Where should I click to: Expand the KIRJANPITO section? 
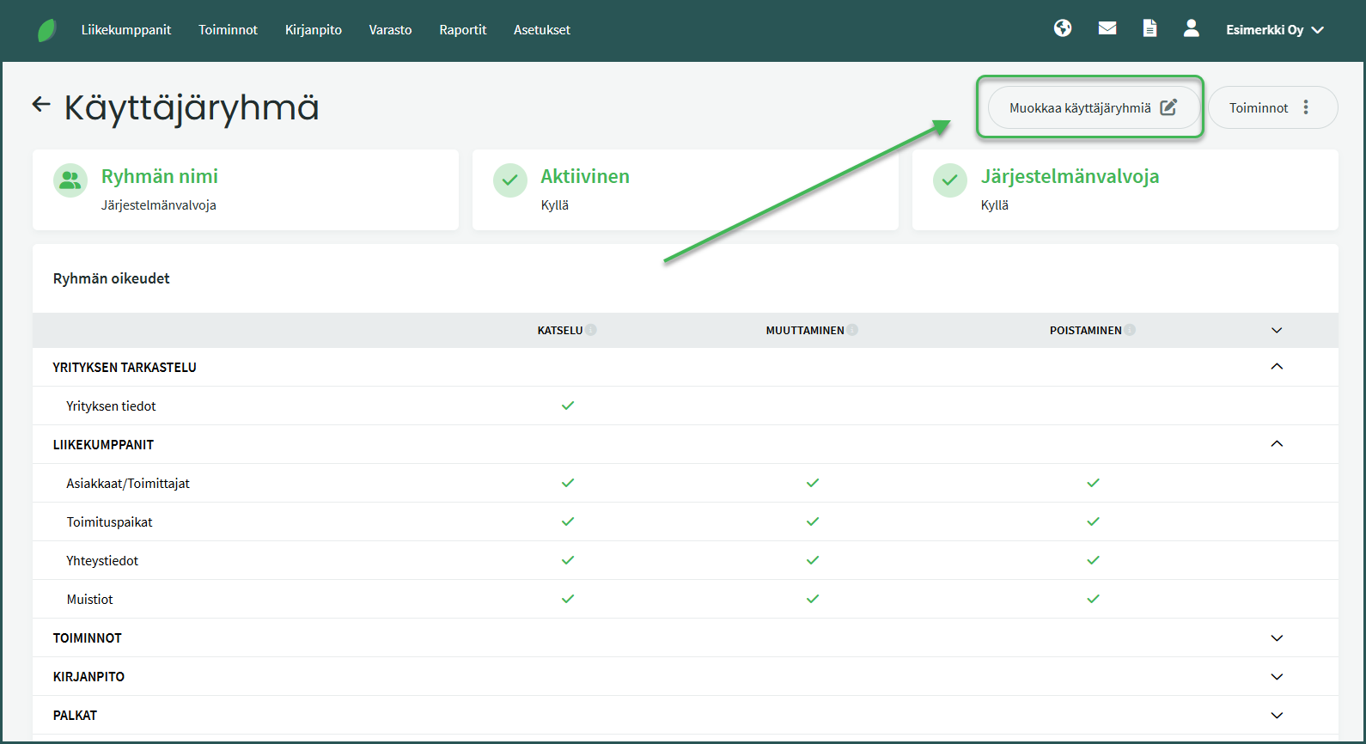coord(1277,677)
